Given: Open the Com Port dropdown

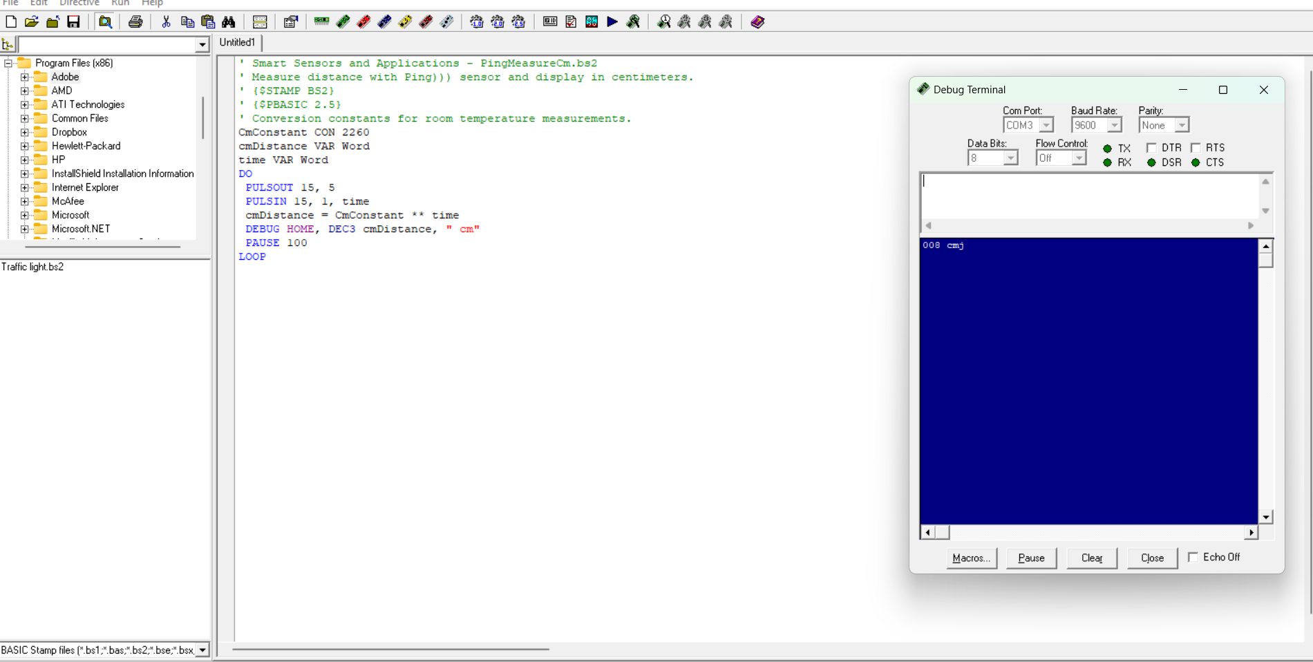Looking at the screenshot, I should coord(1046,125).
